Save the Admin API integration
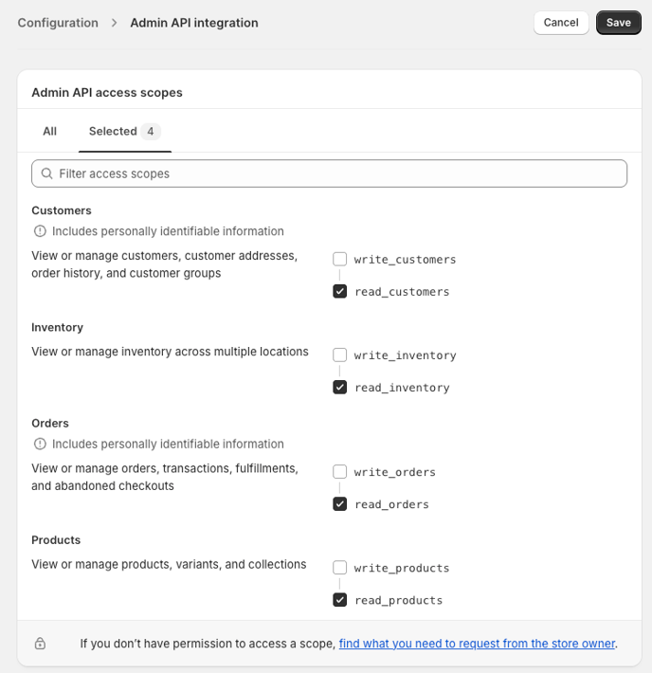This screenshot has width=652, height=673. tap(619, 23)
